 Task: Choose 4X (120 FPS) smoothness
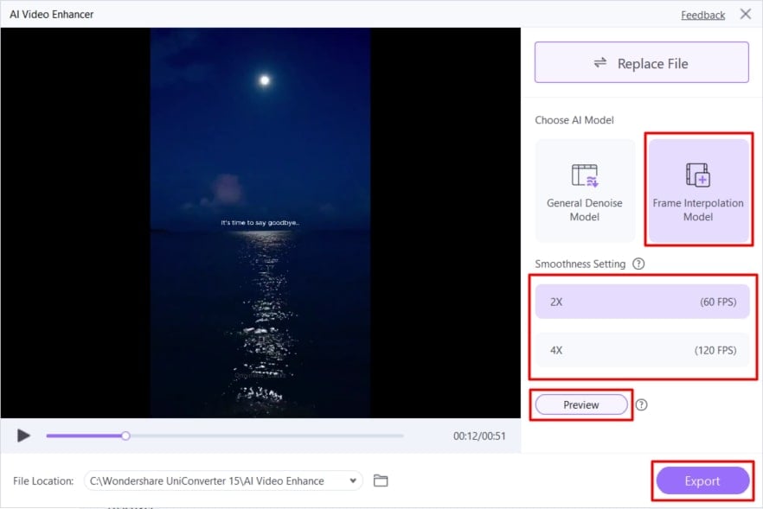tap(642, 350)
